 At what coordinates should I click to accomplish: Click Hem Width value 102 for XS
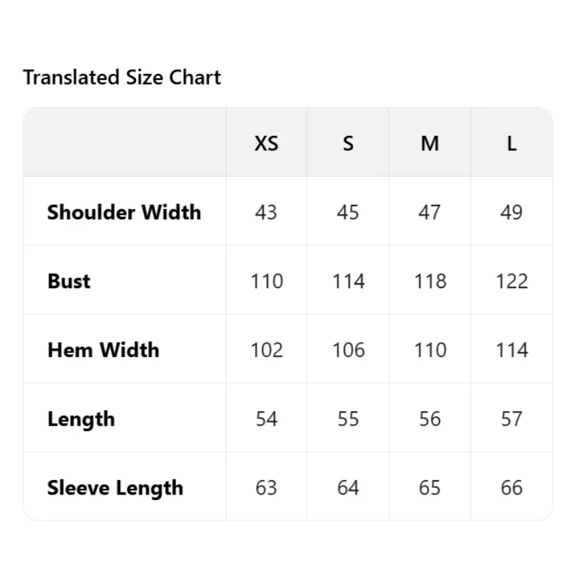pyautogui.click(x=266, y=350)
